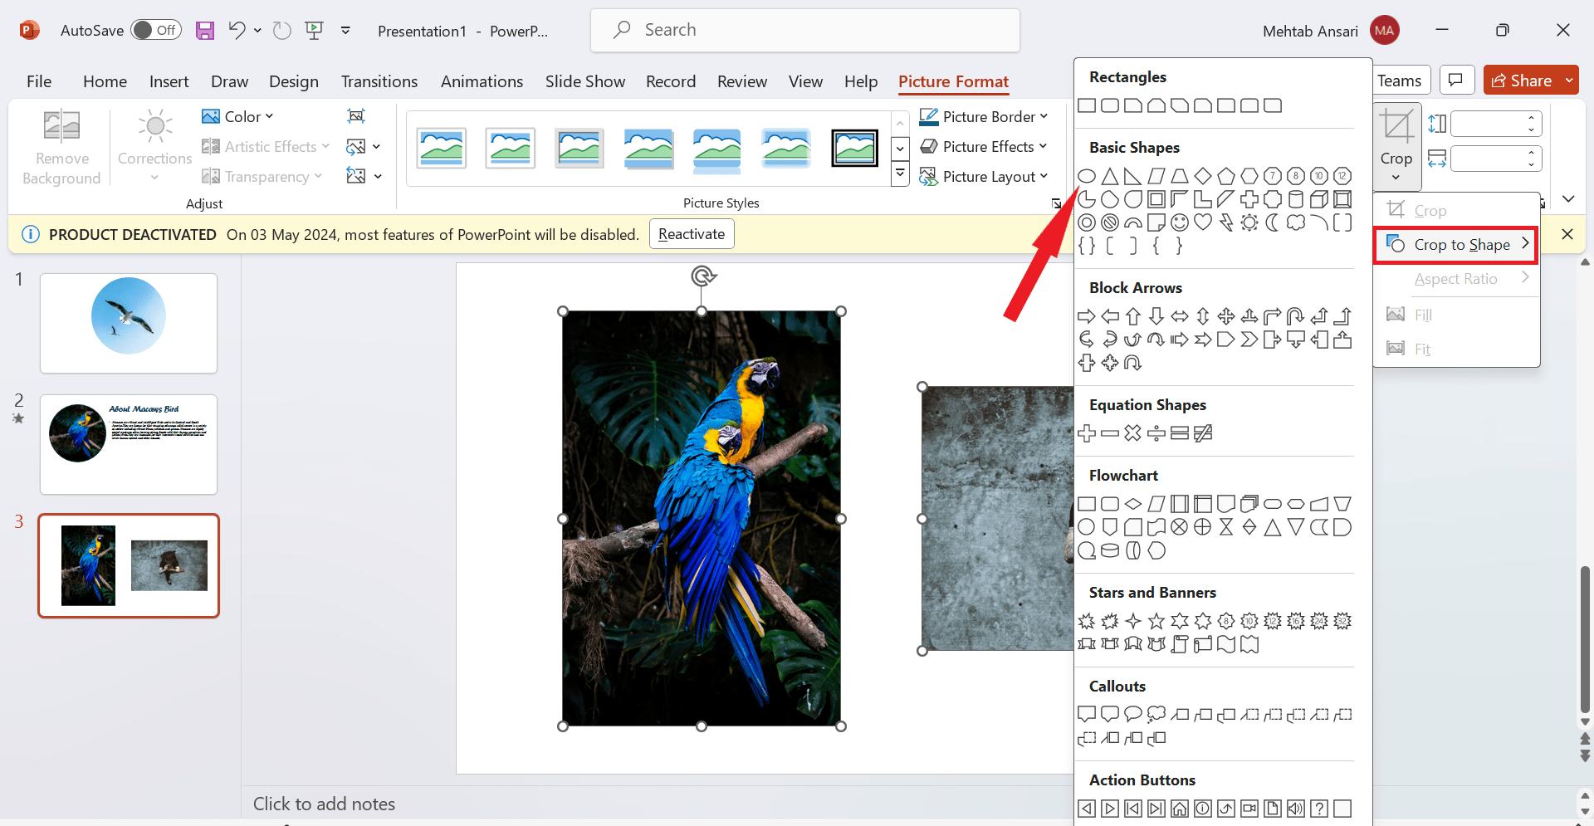Pick the Help action button shape
The width and height of the screenshot is (1594, 826).
(1318, 809)
